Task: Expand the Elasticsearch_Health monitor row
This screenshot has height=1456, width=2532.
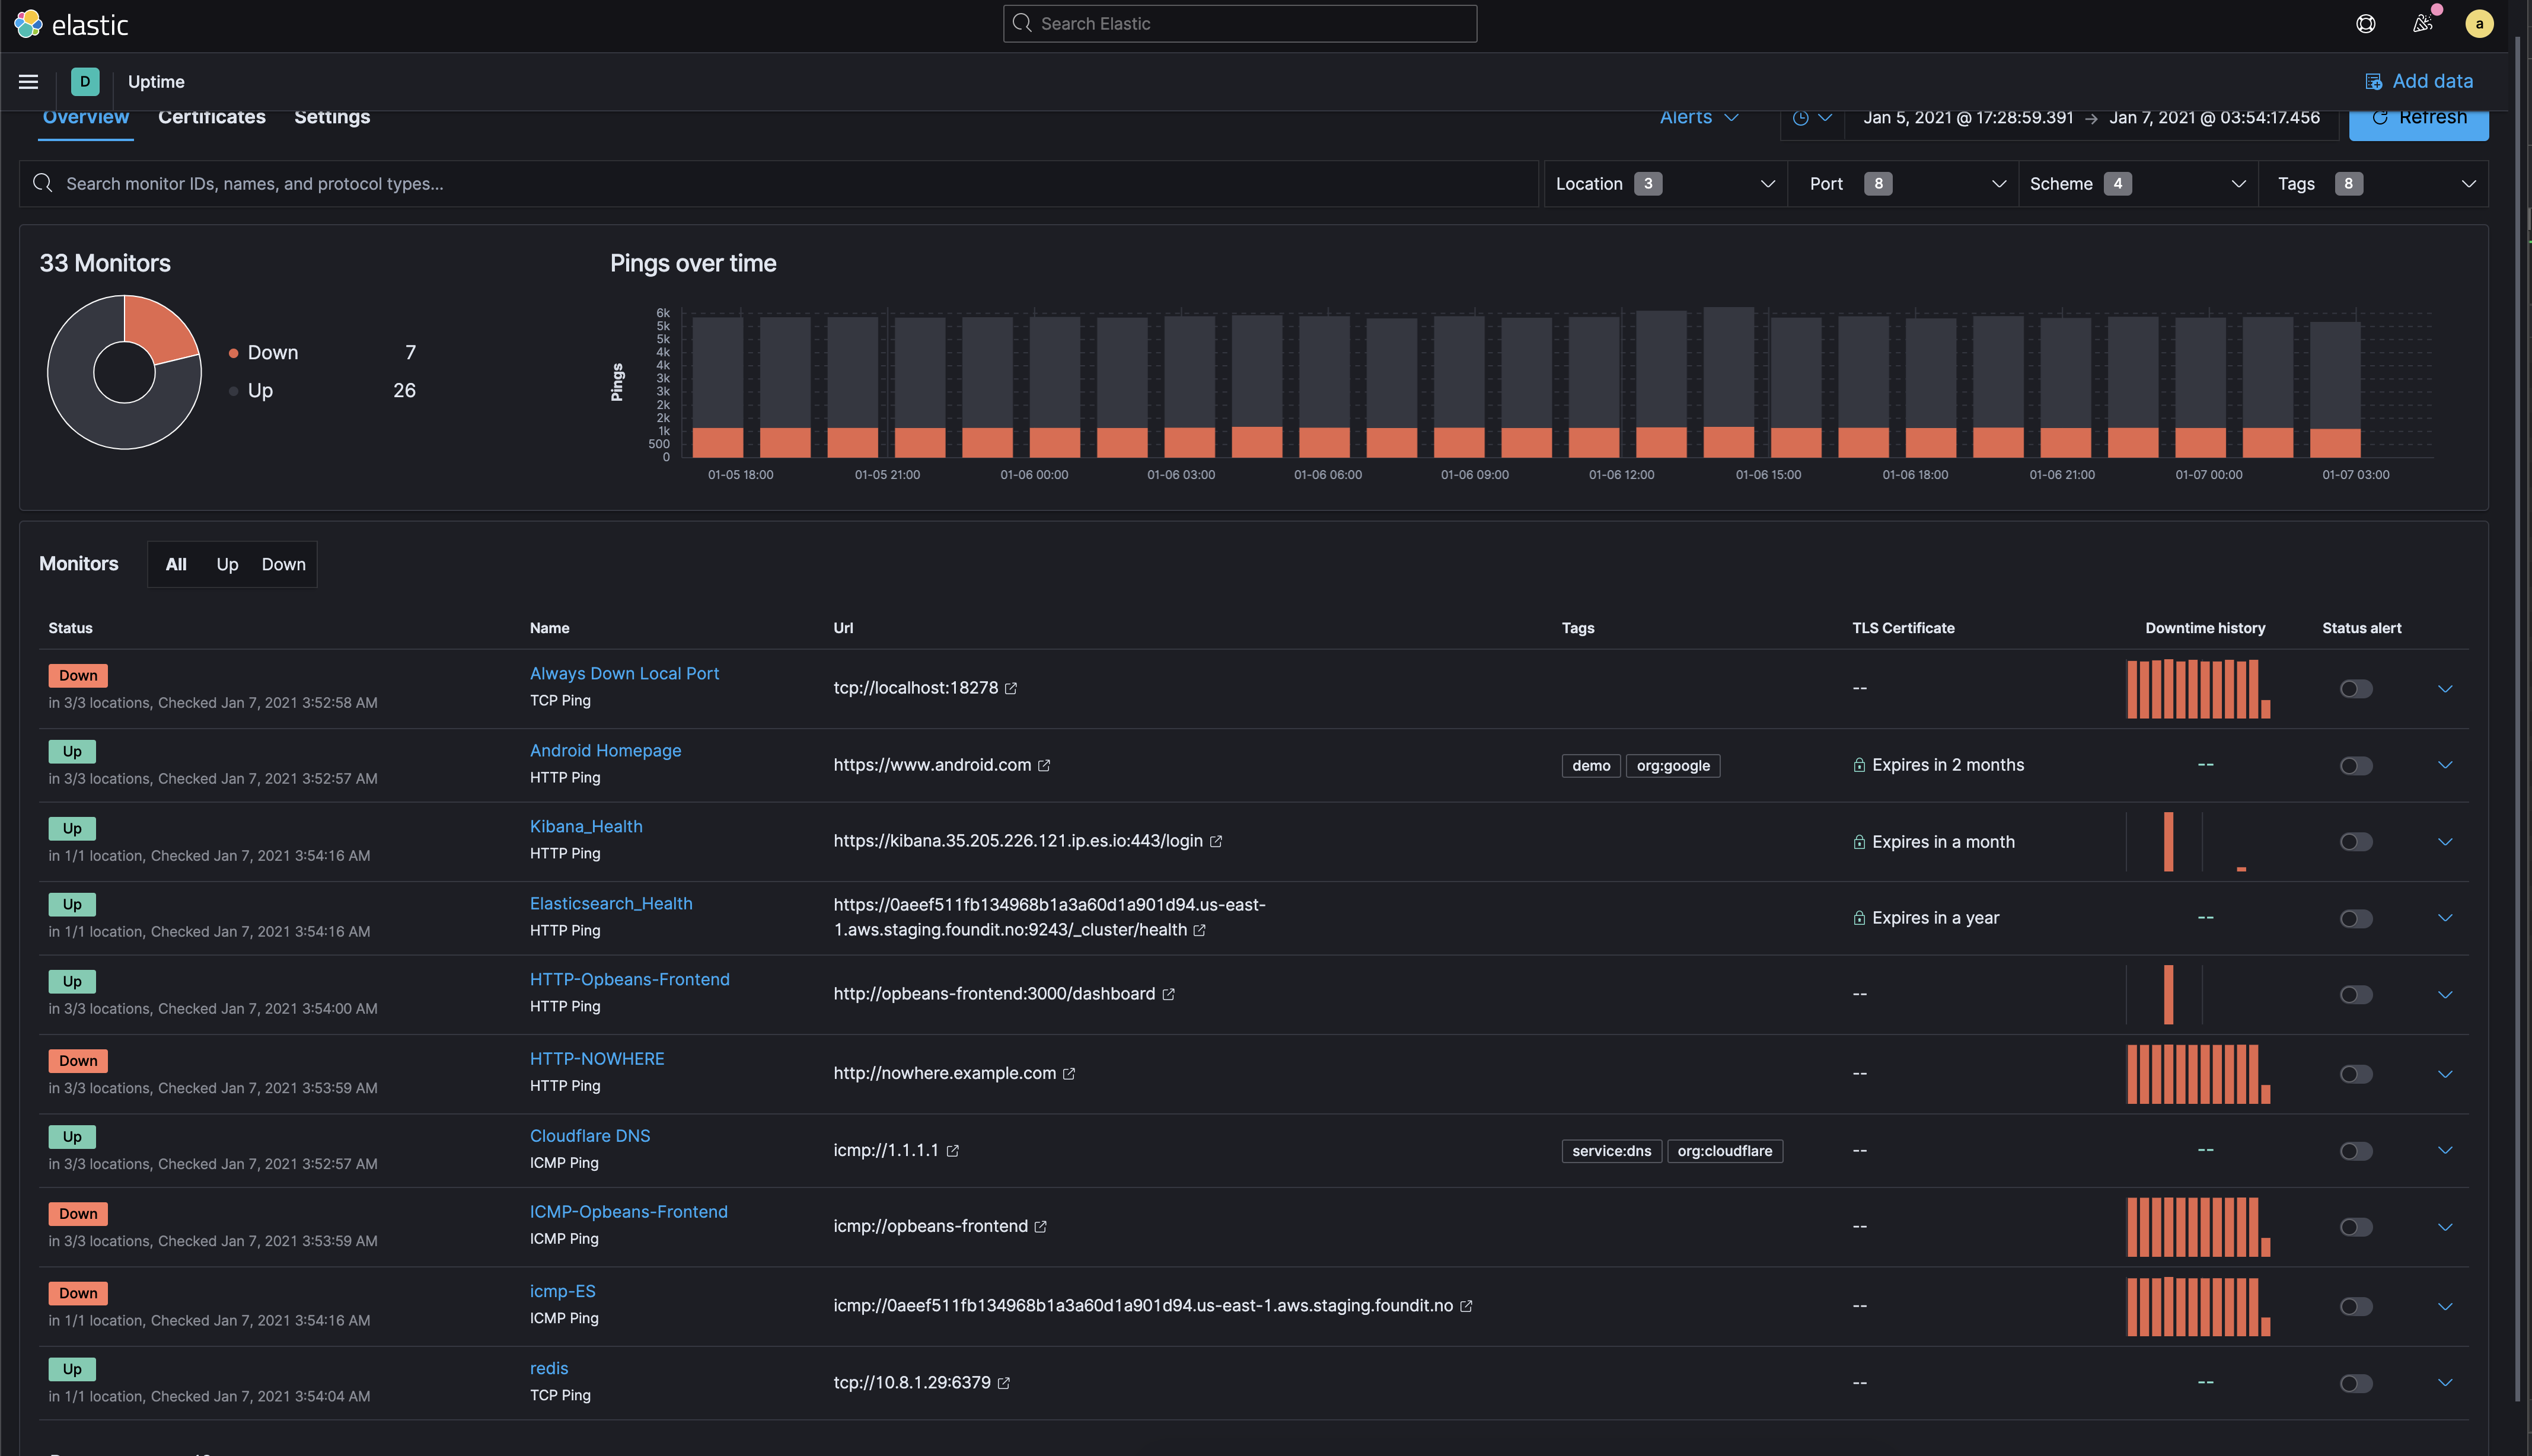Action: pyautogui.click(x=2445, y=919)
